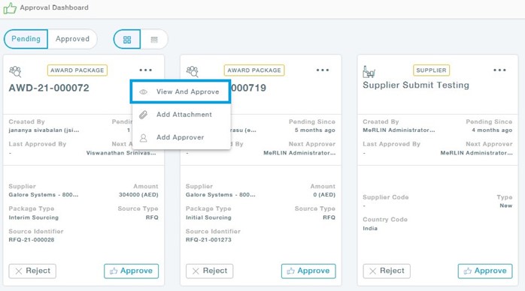Click award package icon on second card
Viewport: 525px width, 291px height.
coord(193,71)
